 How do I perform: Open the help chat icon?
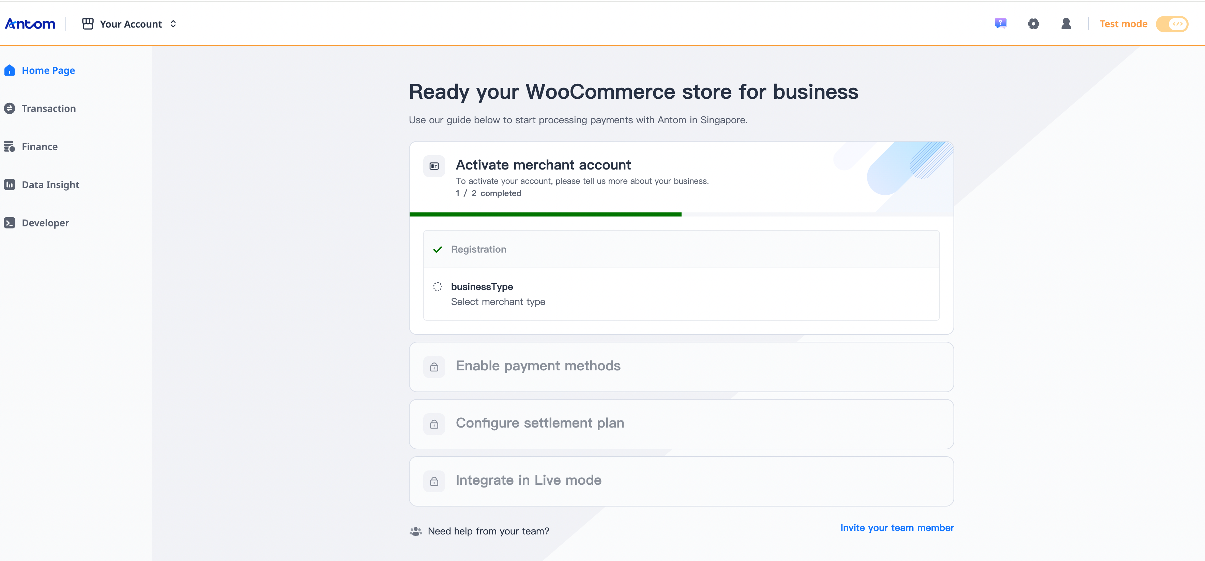point(1000,23)
